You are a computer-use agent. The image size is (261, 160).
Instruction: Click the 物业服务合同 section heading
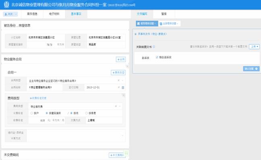[x=12, y=59]
